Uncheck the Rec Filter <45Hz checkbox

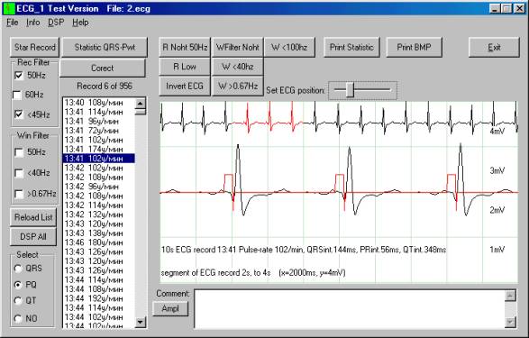[19, 114]
